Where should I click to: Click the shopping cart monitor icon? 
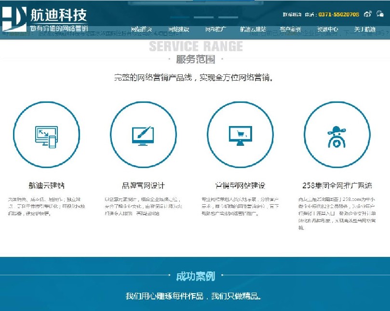point(240,135)
